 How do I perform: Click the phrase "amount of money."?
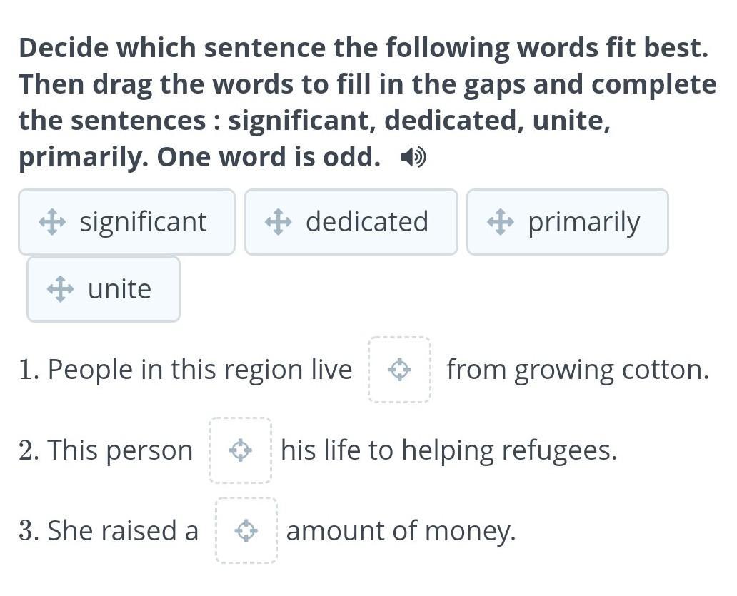(x=401, y=532)
